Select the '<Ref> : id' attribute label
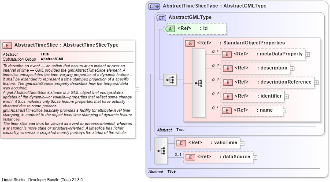 193,28
